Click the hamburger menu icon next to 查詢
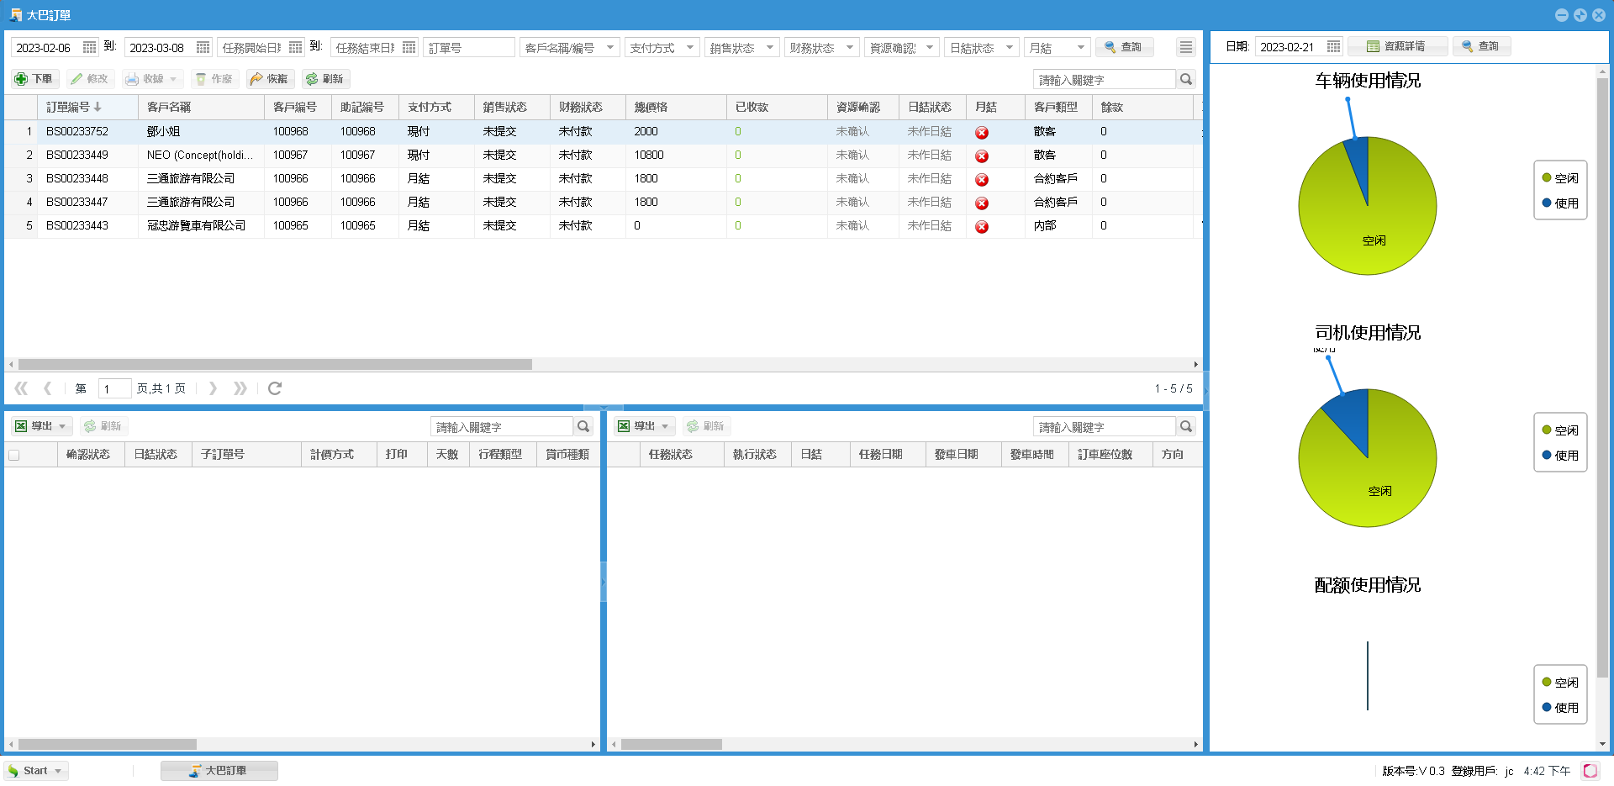1614x786 pixels. click(x=1186, y=48)
